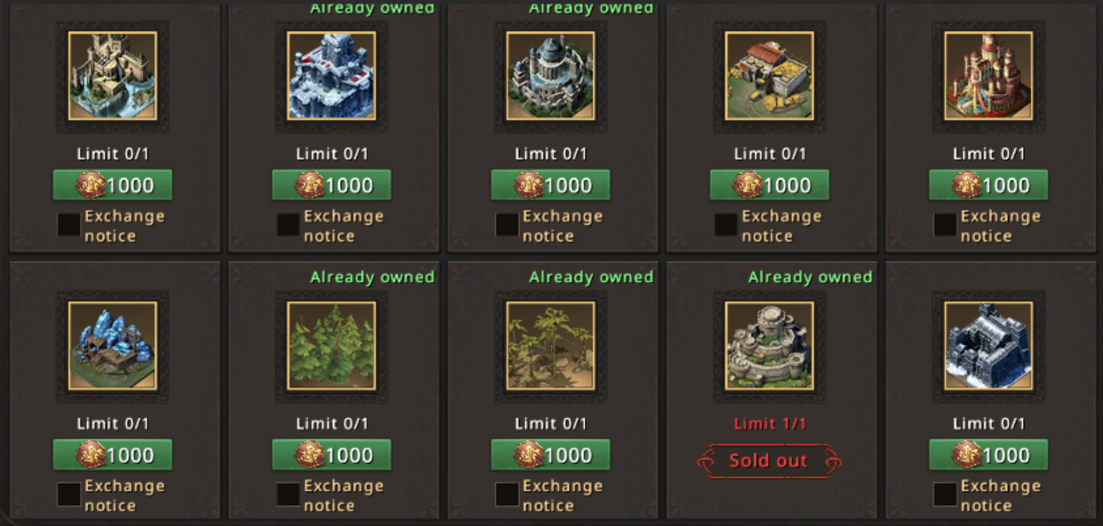Screen dimensions: 1103x526
Task: Click the red Sold out badge
Action: click(x=769, y=461)
